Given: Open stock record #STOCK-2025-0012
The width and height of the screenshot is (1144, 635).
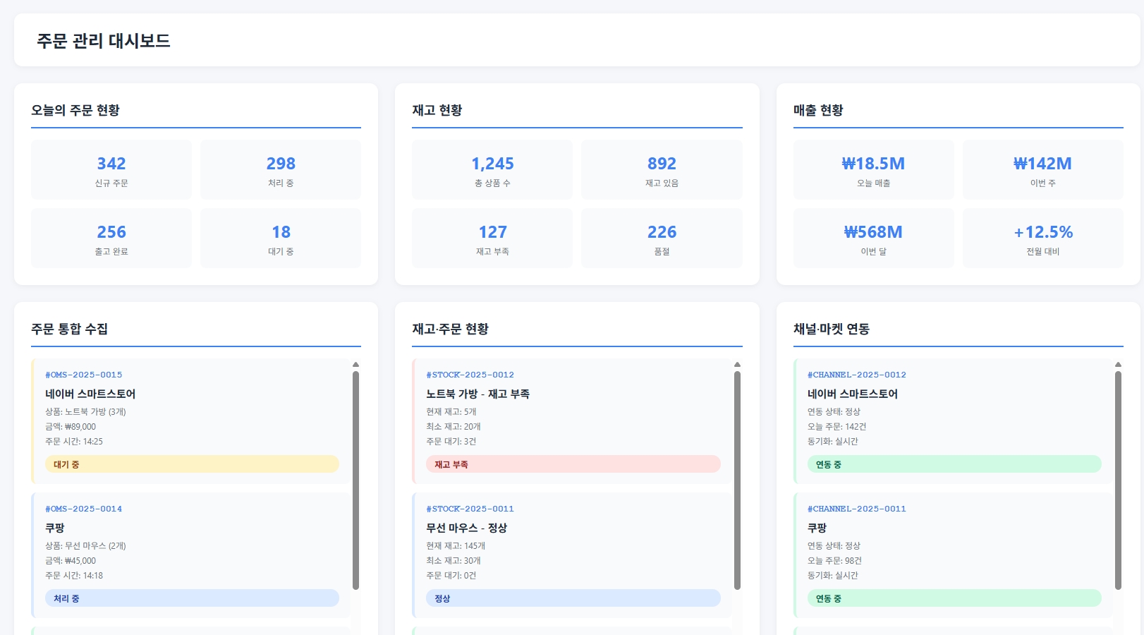Looking at the screenshot, I should pos(470,375).
